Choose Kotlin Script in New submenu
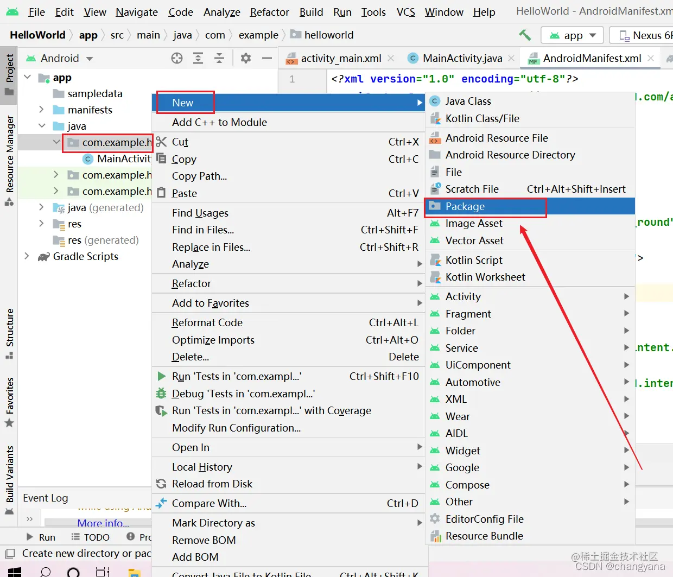The width and height of the screenshot is (673, 577). (x=530, y=260)
